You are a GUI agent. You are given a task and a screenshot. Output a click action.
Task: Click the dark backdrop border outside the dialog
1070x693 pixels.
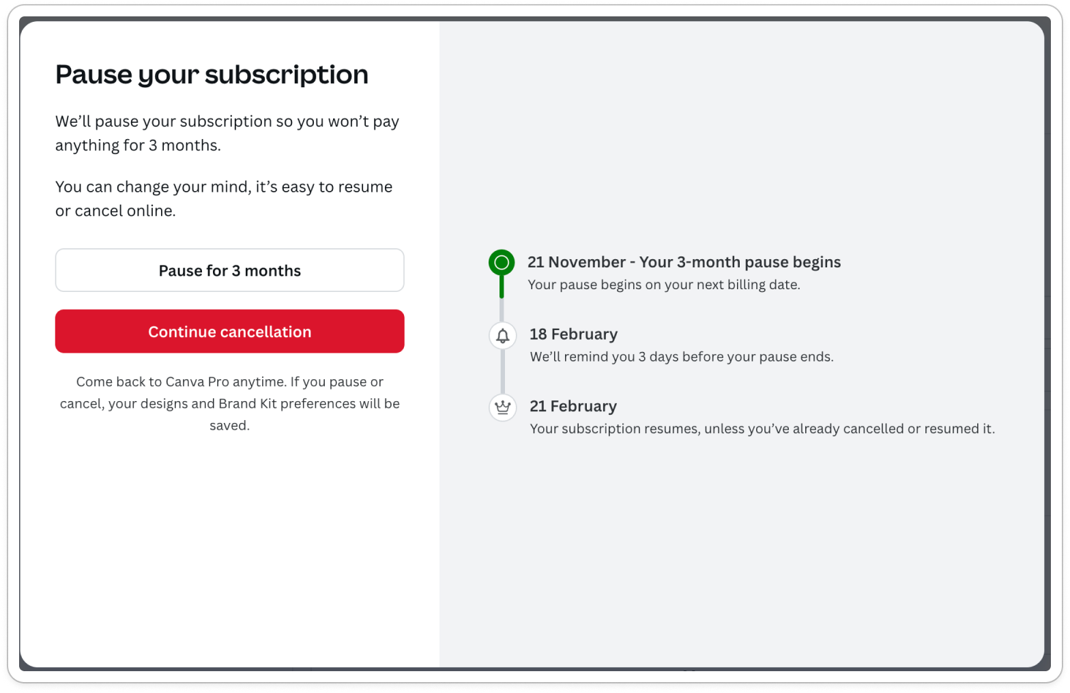(1053, 341)
